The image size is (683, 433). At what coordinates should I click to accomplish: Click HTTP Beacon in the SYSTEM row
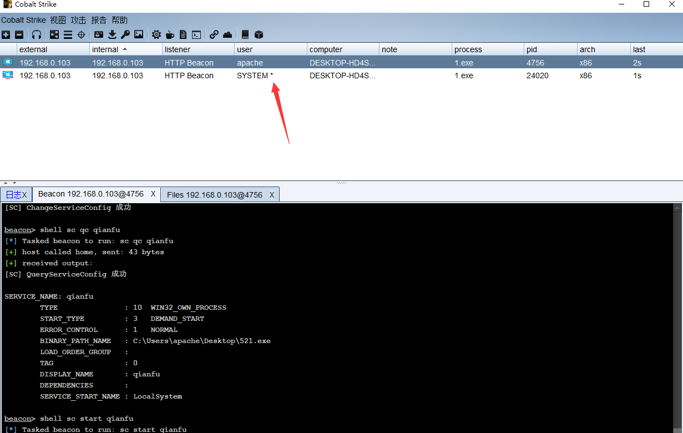tap(189, 75)
